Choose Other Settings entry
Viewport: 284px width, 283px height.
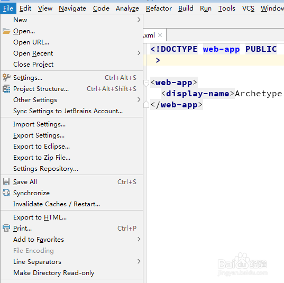pyautogui.click(x=72, y=100)
